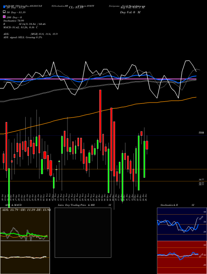The width and height of the screenshot is (207, 274).
Task: Click the 'Intra Day Trading Price & MR' title
Action: 76,205
